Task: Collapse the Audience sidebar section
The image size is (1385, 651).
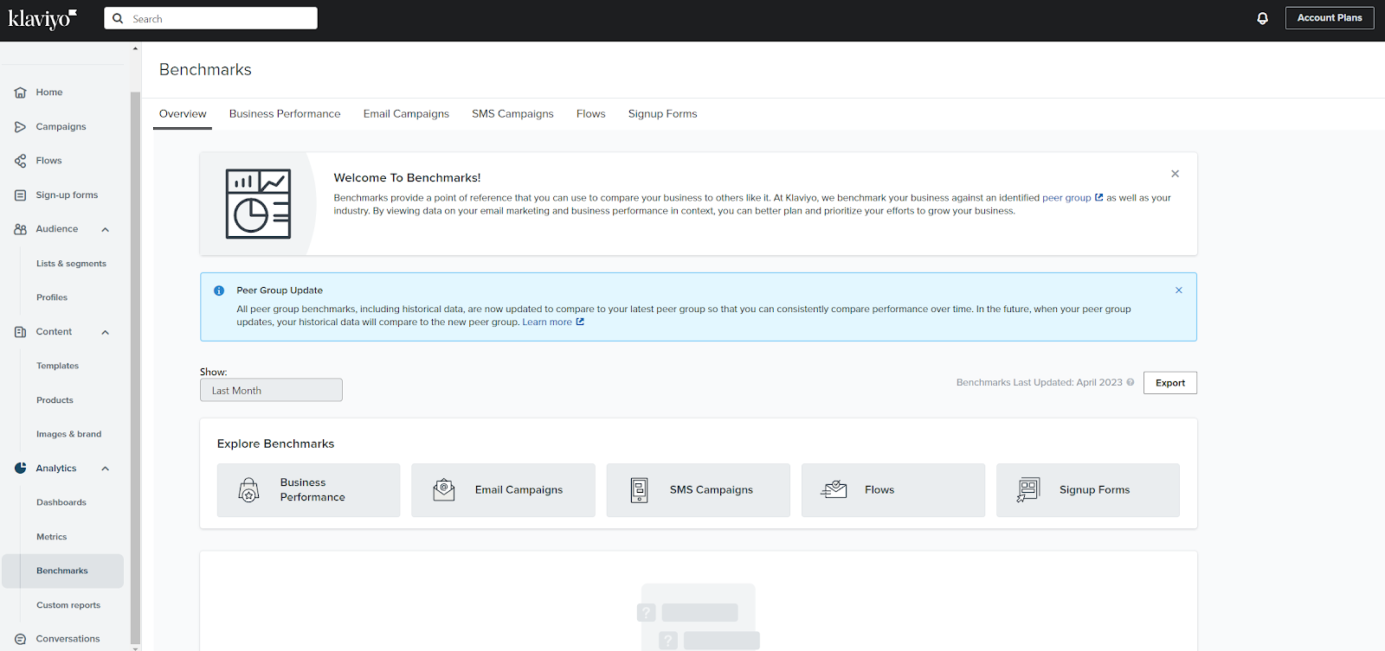Action: pyautogui.click(x=106, y=230)
